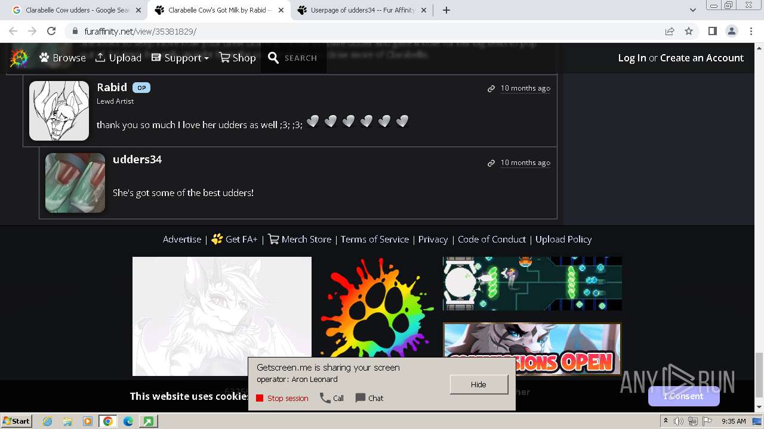Image resolution: width=764 pixels, height=429 pixels.
Task: Open Code of Conduct link
Action: click(x=492, y=239)
